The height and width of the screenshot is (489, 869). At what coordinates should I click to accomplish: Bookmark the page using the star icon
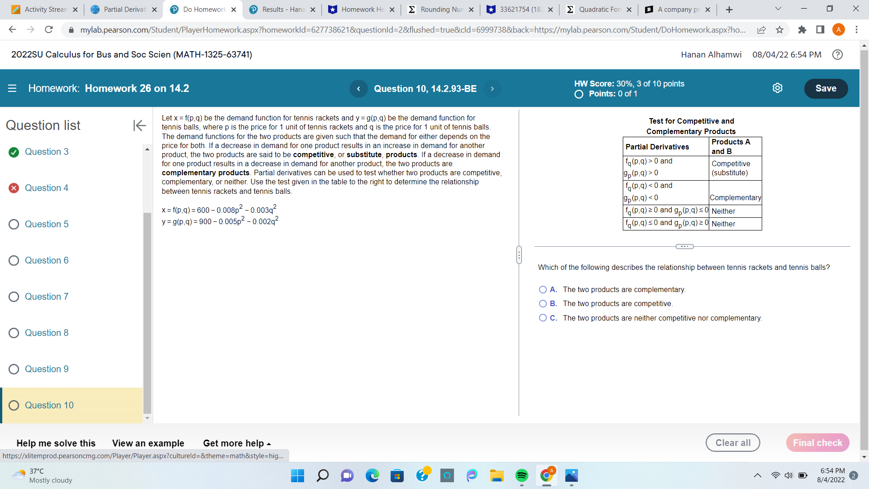tap(779, 29)
